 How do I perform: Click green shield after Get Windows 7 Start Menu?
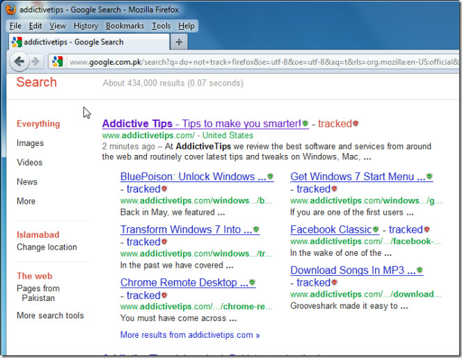tap(429, 177)
